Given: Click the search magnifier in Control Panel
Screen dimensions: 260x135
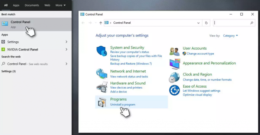Looking at the screenshot, I should 252,23.
